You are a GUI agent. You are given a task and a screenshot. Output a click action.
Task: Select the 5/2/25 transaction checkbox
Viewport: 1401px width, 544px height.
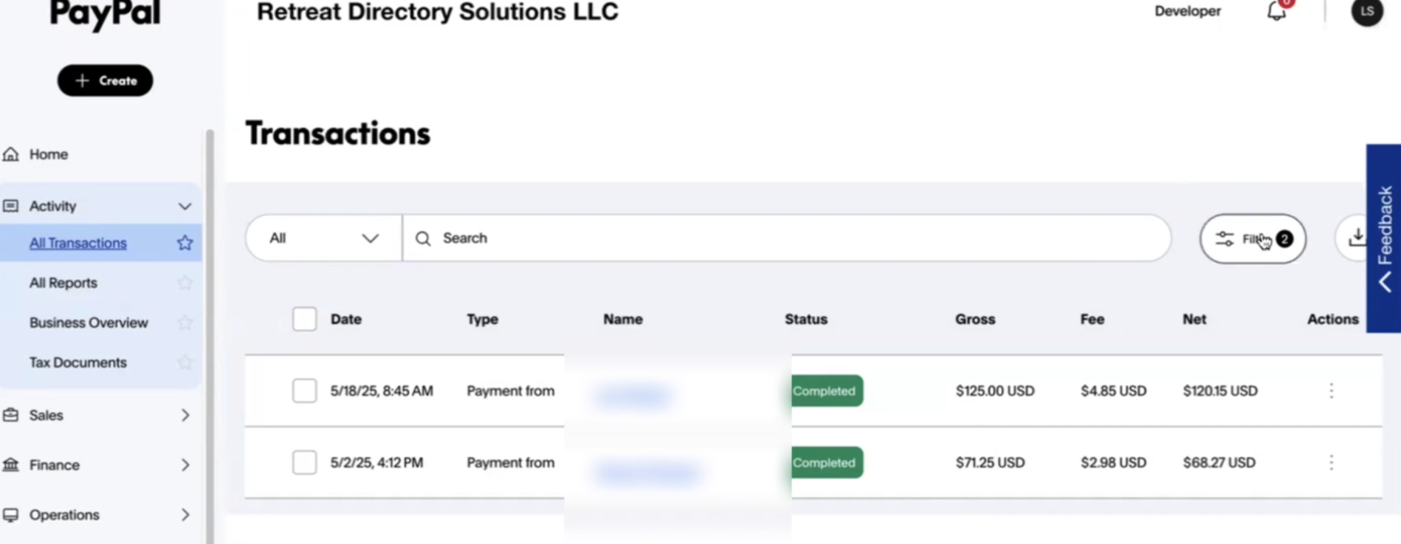click(304, 462)
